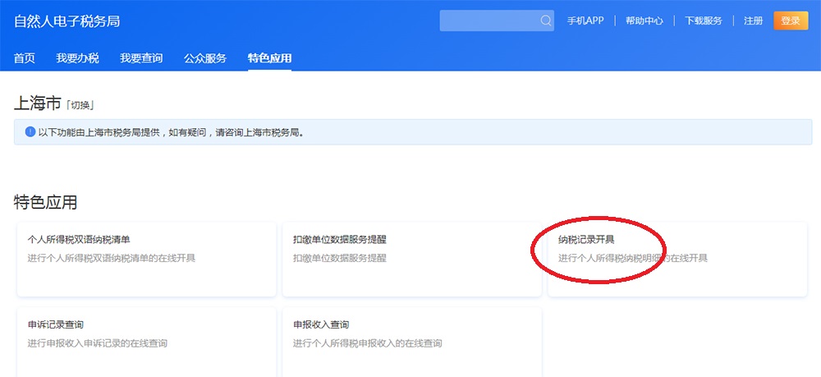Type in the header search box
Viewport: 821px width, 377px height.
point(489,21)
